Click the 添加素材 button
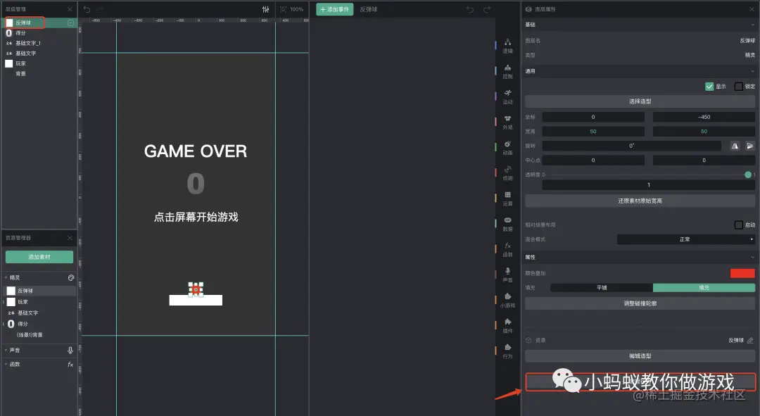This screenshot has width=760, height=416. [39, 257]
